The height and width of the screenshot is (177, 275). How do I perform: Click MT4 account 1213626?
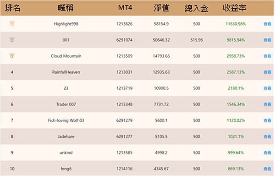125,24
